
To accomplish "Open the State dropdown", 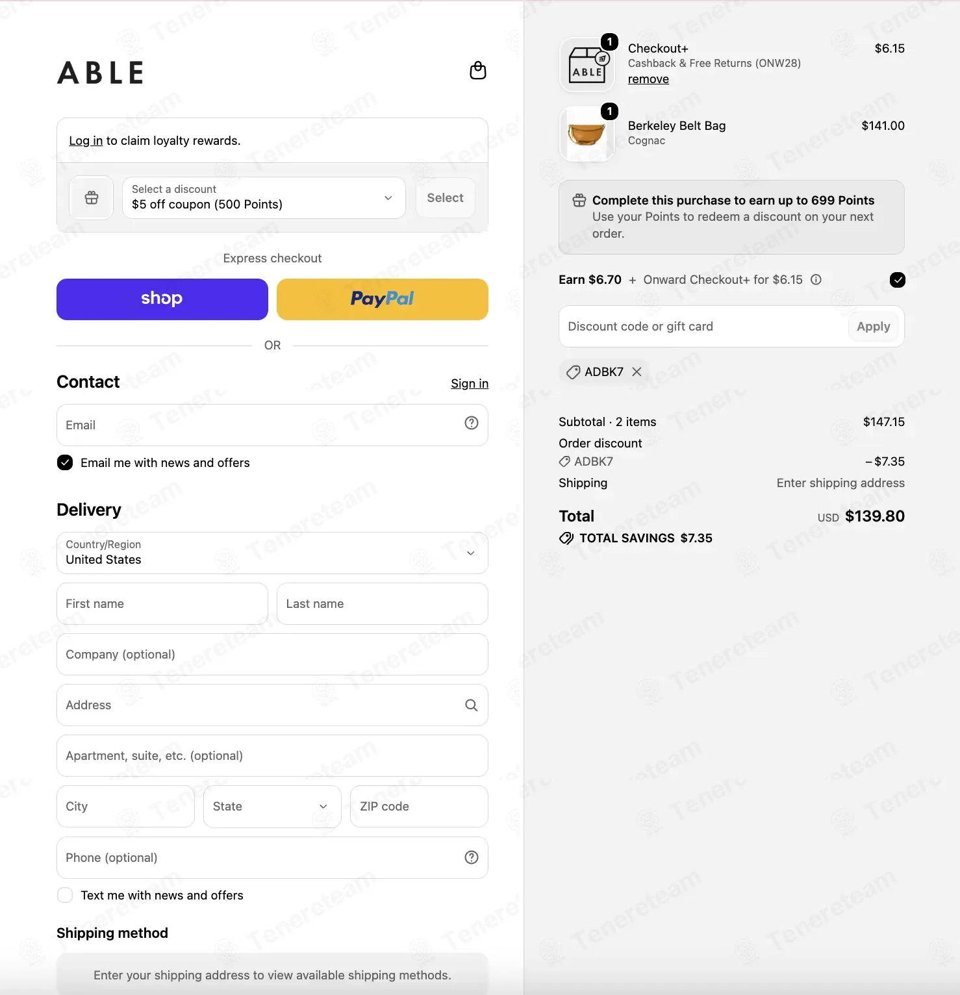I will pos(272,806).
